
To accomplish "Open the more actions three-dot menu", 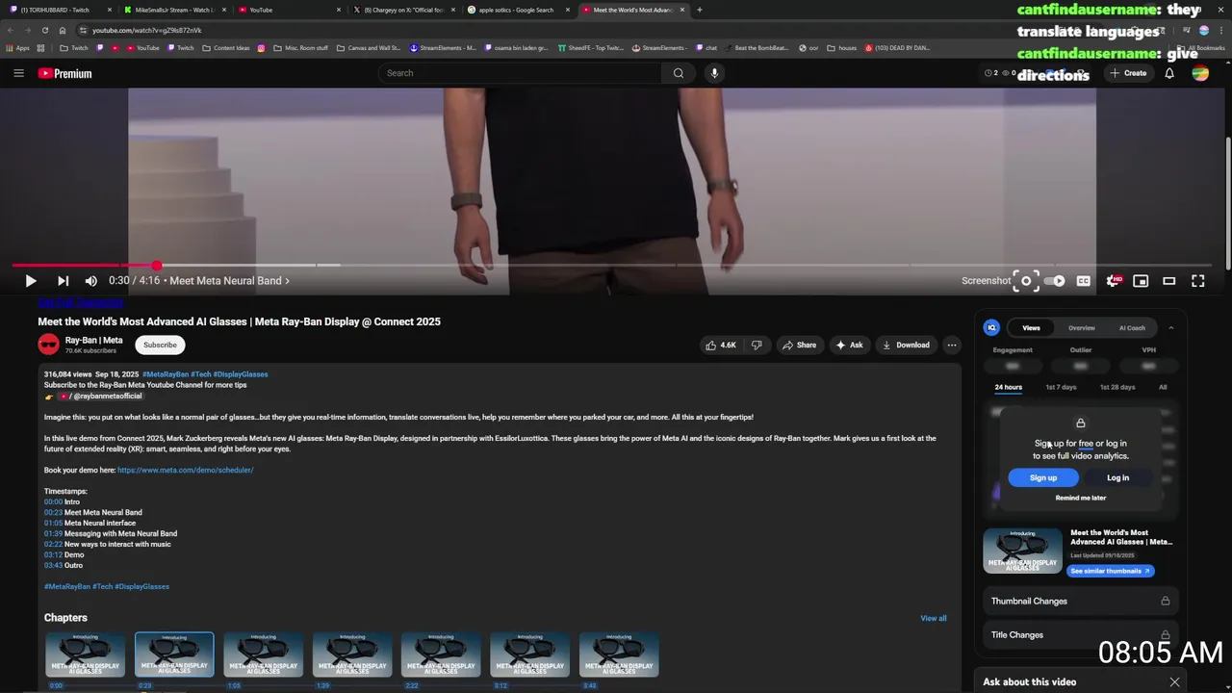I will pyautogui.click(x=952, y=345).
